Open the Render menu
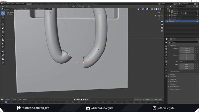Screen dimensions: 199x112 tap(12, 4)
